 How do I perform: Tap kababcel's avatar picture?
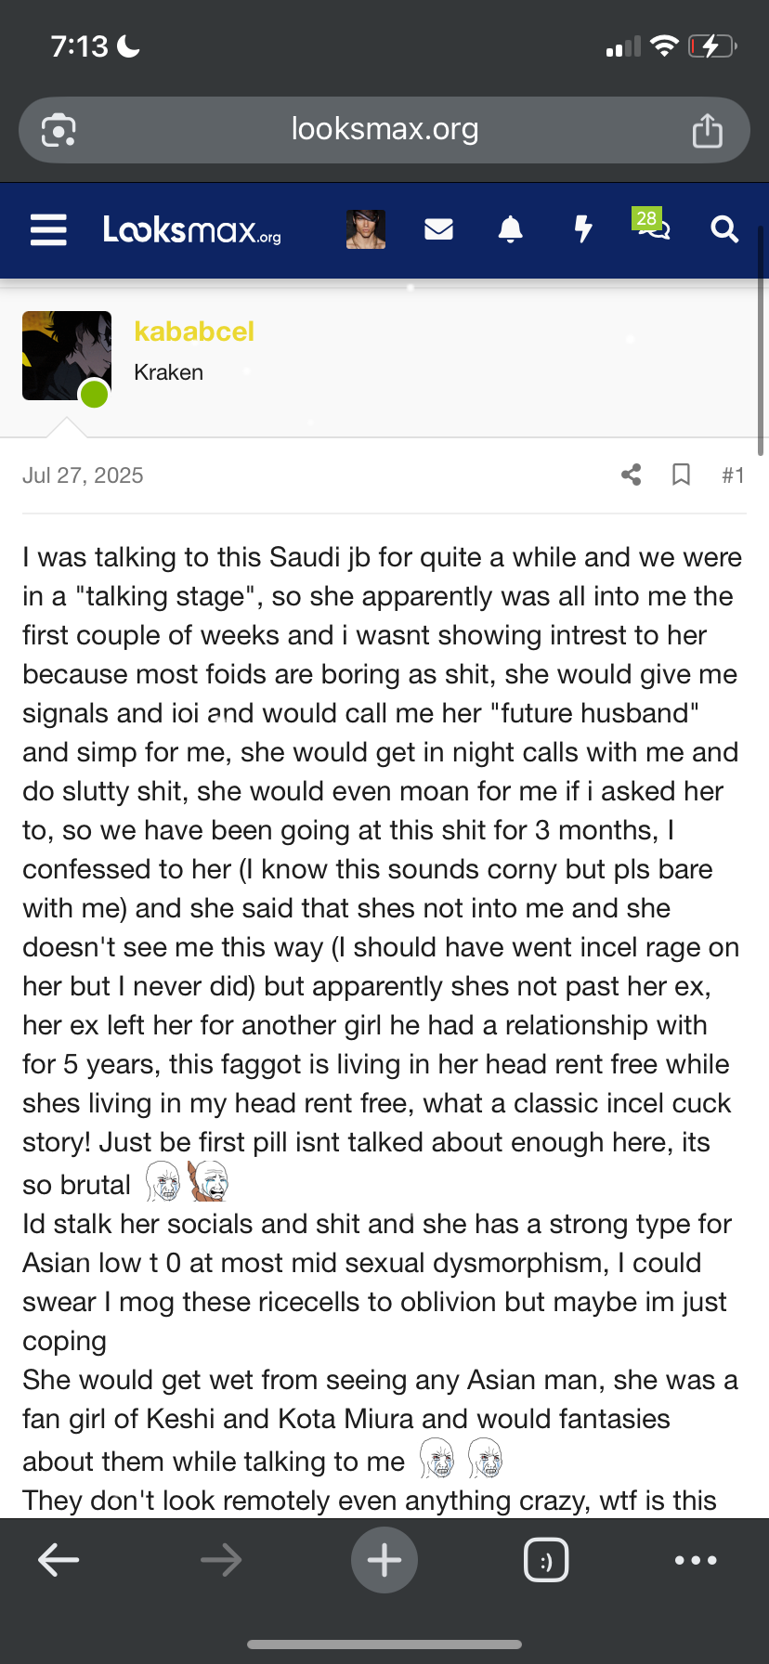tap(67, 356)
